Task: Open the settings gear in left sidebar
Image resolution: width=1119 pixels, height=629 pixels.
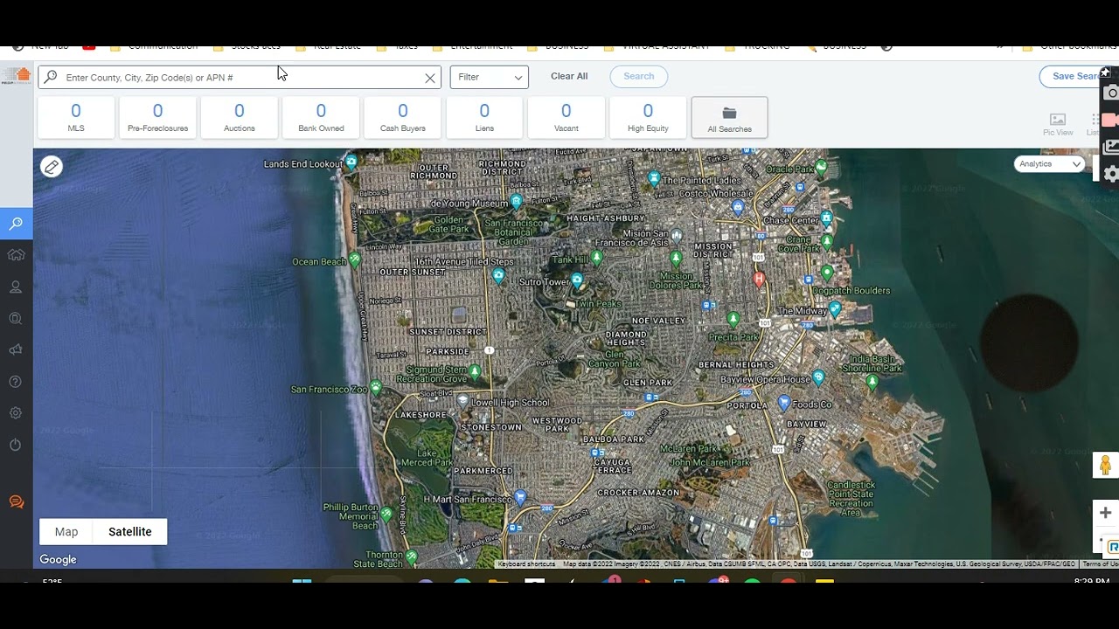Action: [x=16, y=413]
